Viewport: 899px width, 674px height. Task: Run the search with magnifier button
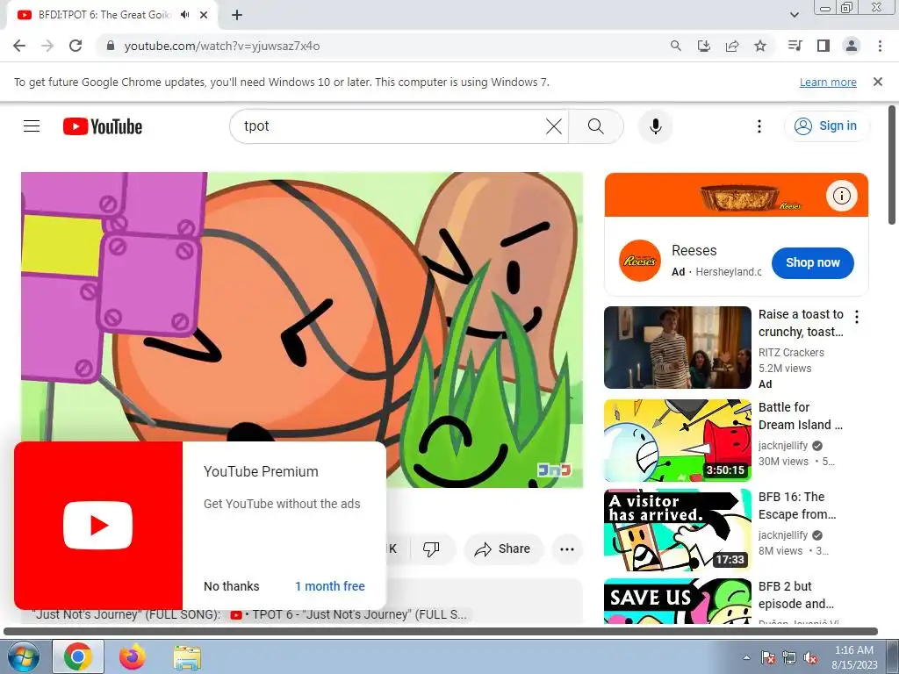(x=596, y=126)
